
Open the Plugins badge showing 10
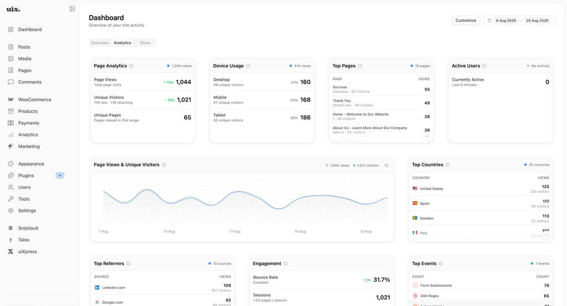pos(60,176)
